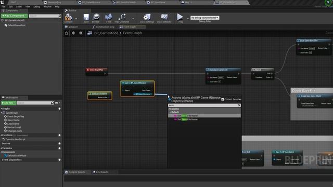This screenshot has height=187, width=333.
Task: Start Play from the toolbar
Action: pyautogui.click(x=180, y=17)
